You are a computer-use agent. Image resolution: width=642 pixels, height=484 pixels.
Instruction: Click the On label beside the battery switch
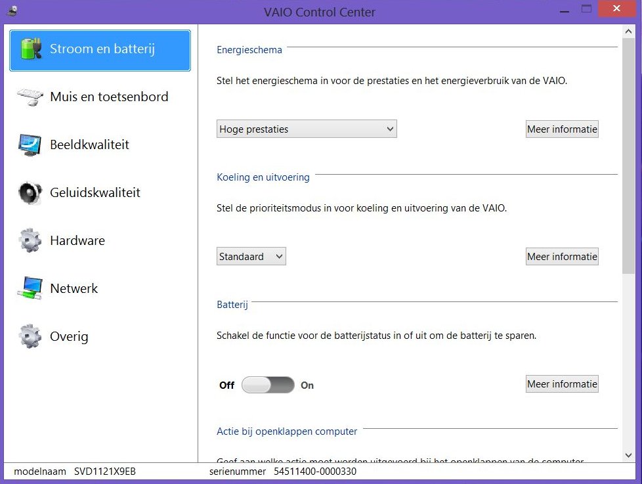[x=307, y=385]
